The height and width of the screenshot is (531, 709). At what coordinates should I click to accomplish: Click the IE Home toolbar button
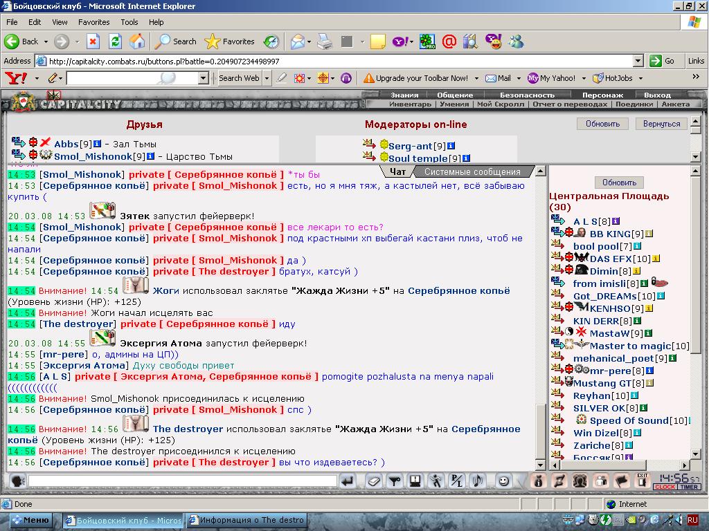point(137,41)
